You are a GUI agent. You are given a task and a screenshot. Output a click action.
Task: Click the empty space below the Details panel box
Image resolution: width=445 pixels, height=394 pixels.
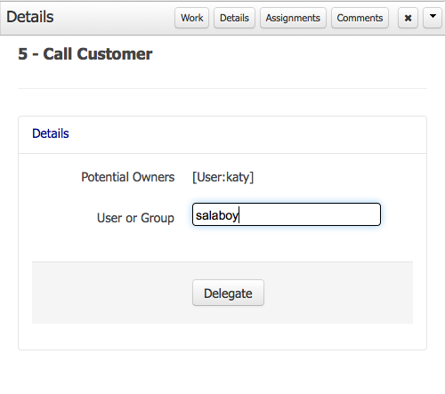[222, 372]
